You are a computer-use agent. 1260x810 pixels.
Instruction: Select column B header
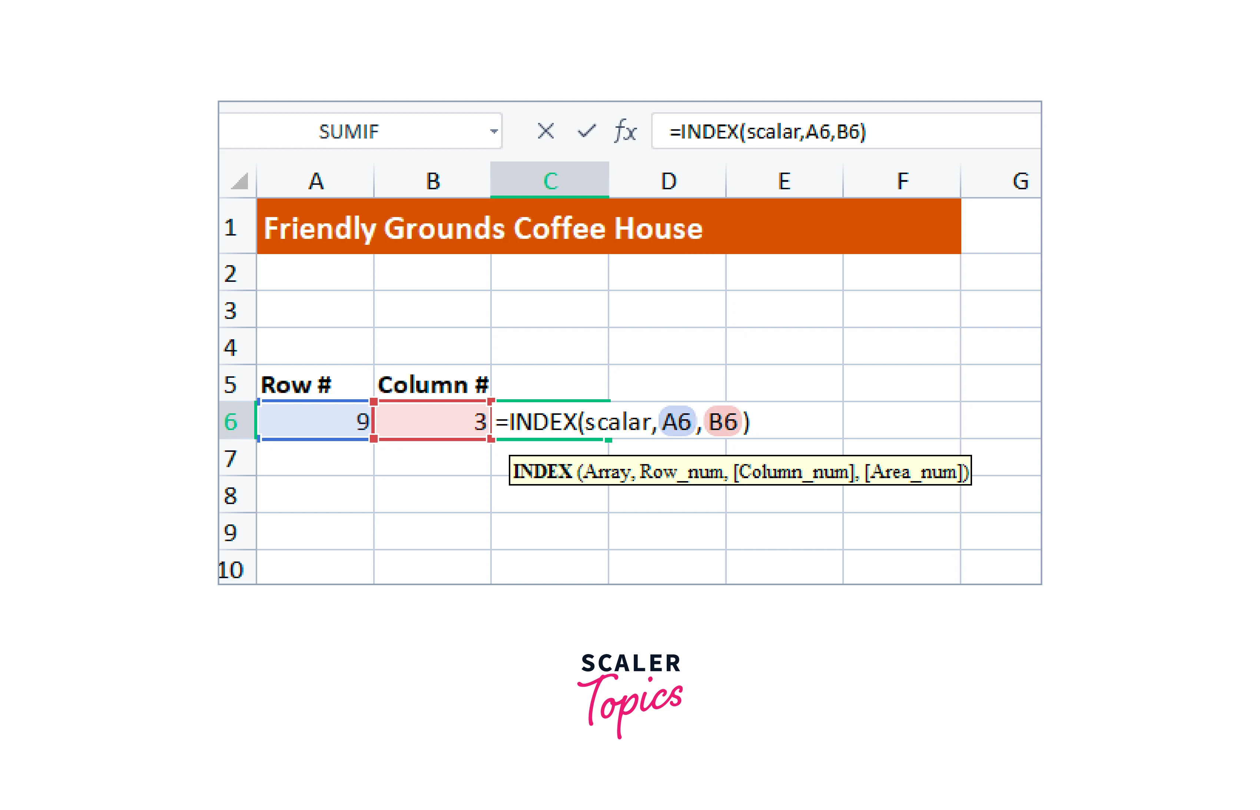[432, 181]
